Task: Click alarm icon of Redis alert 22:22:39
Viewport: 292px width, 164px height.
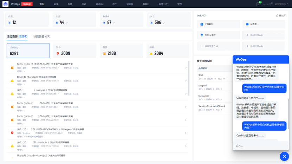Action: click(12, 120)
